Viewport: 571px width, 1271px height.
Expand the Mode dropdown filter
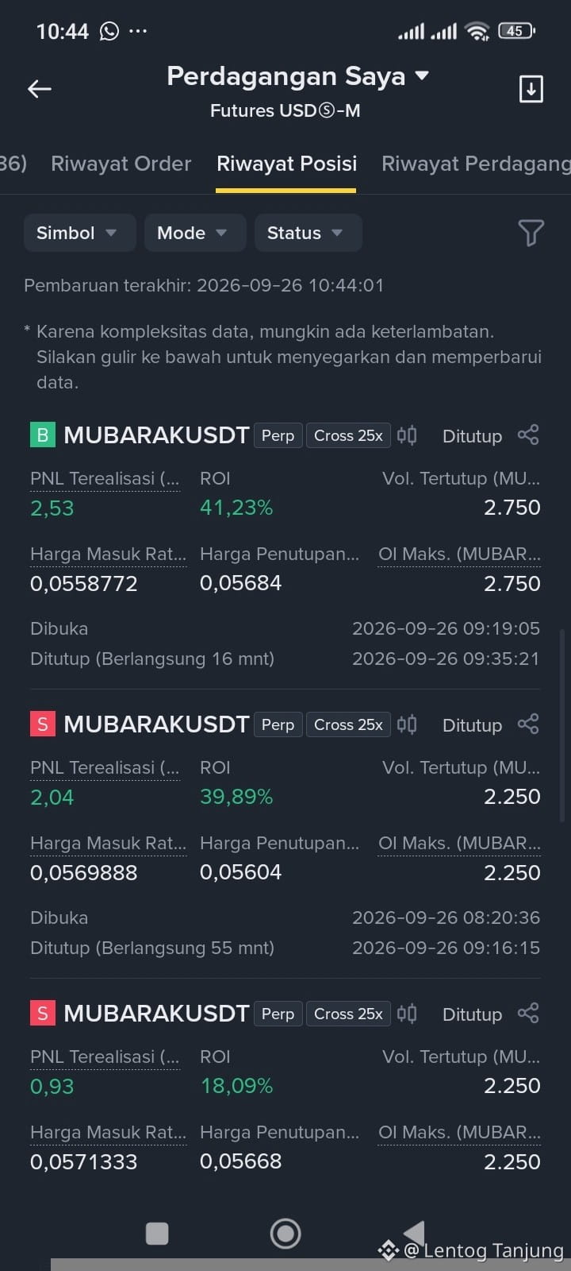(194, 233)
